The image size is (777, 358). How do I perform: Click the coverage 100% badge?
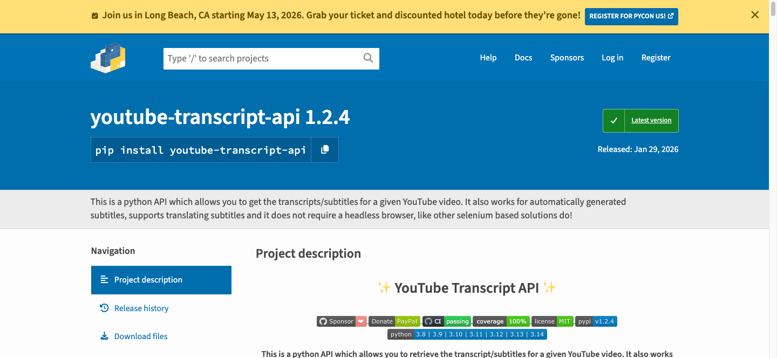pos(501,321)
